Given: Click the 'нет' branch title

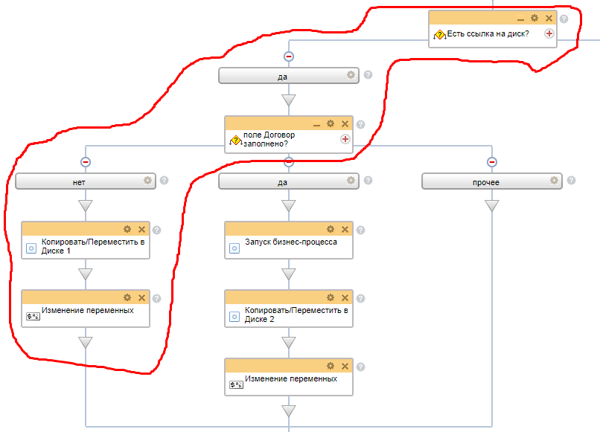Looking at the screenshot, I should pyautogui.click(x=79, y=181).
